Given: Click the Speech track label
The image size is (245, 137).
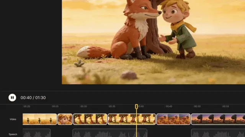Looking at the screenshot, I should (x=13, y=134).
